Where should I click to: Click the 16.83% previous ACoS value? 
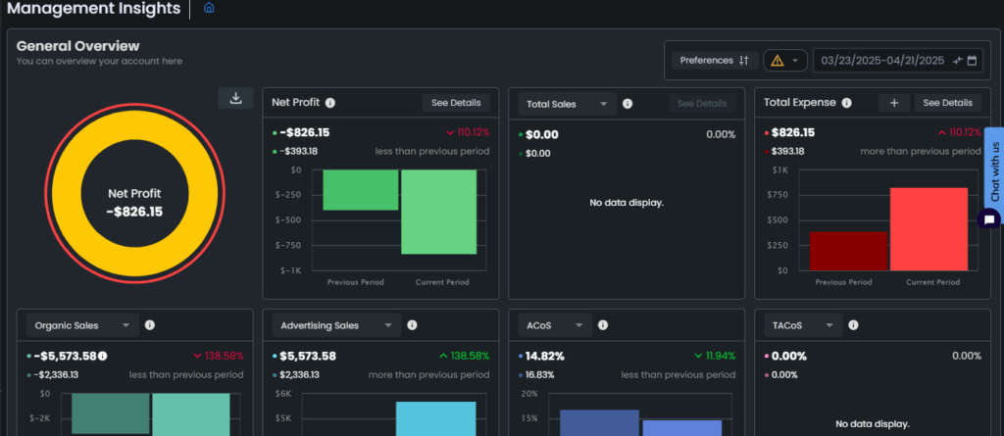click(540, 375)
